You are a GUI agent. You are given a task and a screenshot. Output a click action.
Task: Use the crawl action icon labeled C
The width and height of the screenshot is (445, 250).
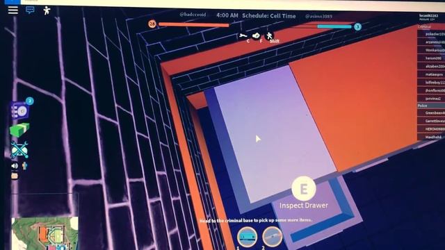pyautogui.click(x=243, y=36)
